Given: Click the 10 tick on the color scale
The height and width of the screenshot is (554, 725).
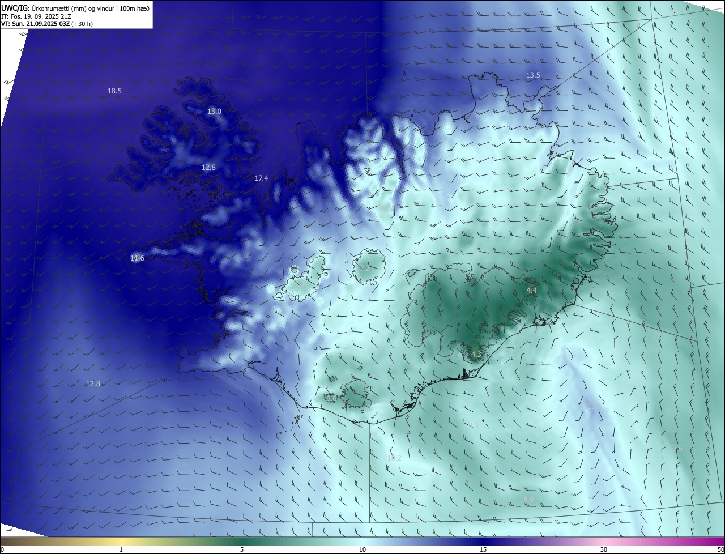Looking at the screenshot, I should point(362,549).
